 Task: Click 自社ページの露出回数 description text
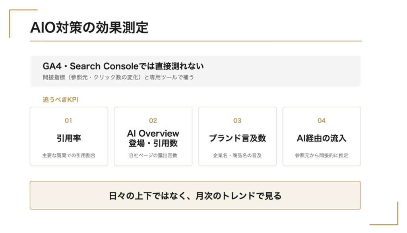(153, 155)
